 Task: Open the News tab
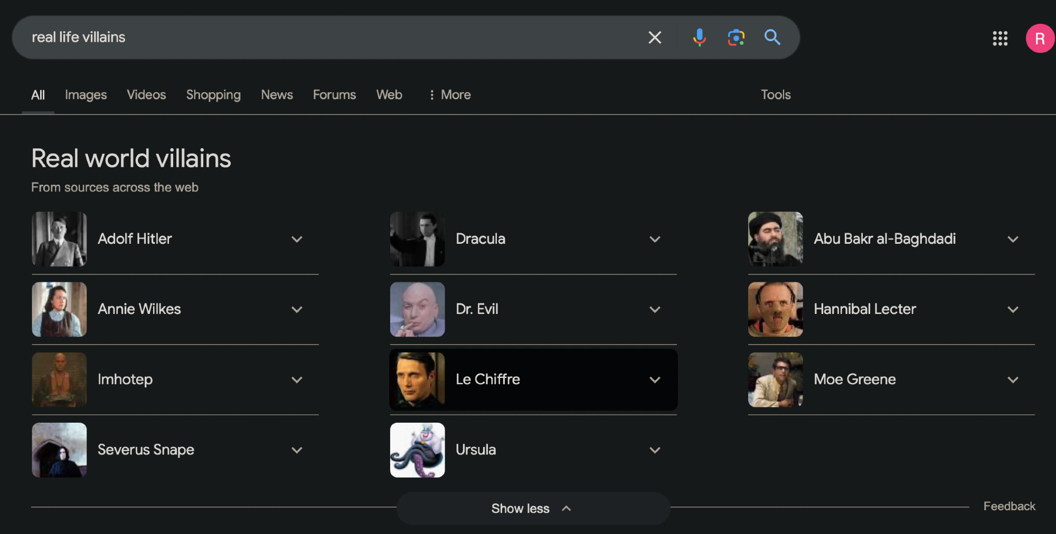point(277,95)
